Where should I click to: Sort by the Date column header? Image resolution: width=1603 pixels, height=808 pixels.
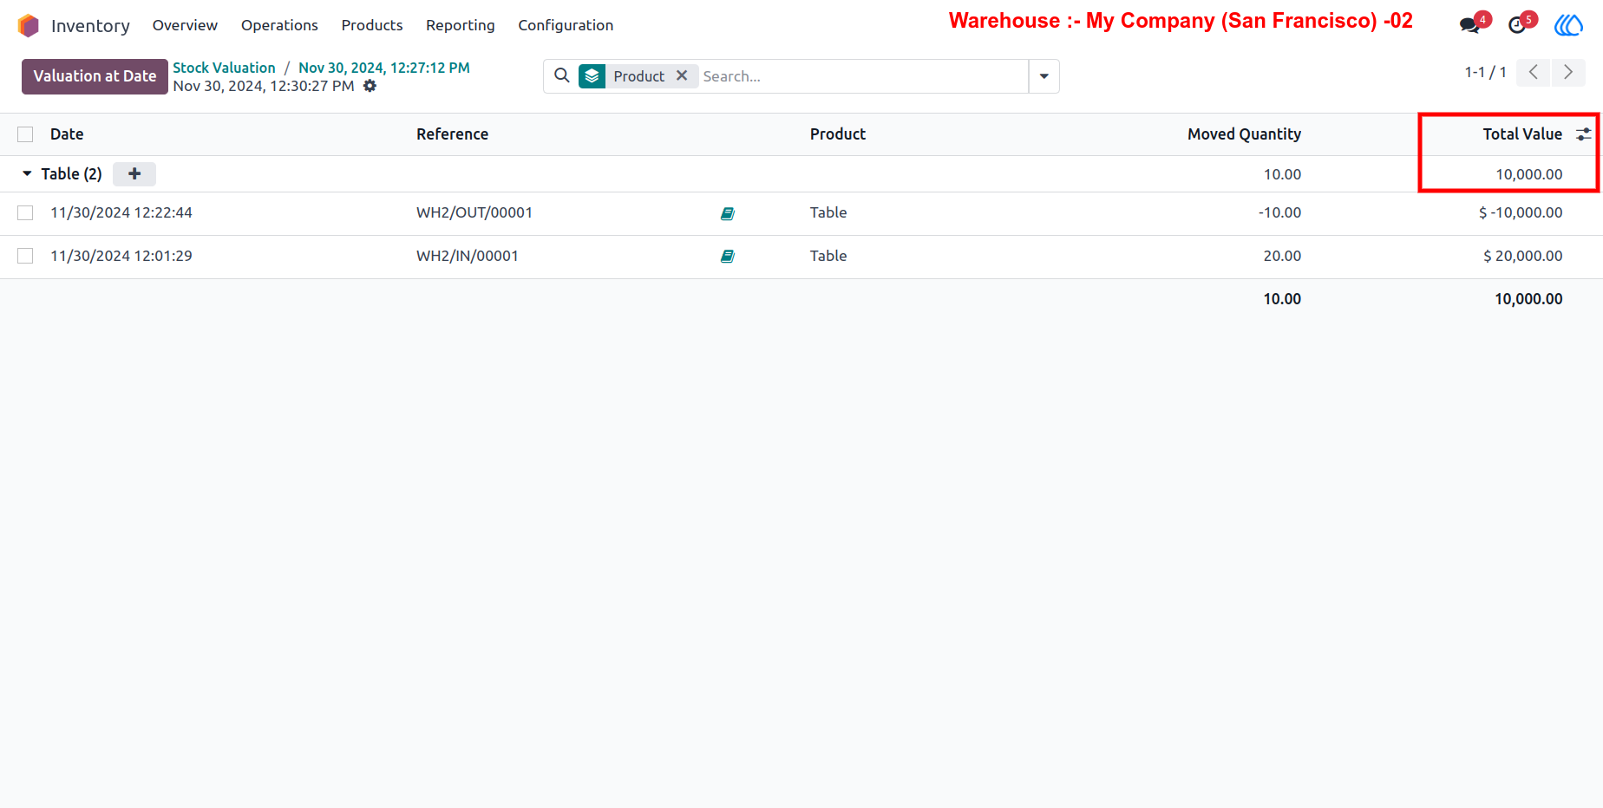coord(67,134)
